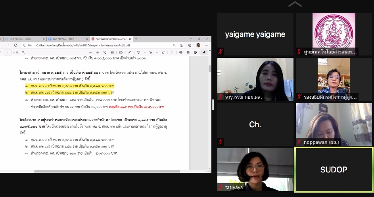Click the PDF horizontal scrollbar thumb
Image resolution: width=374 pixels, height=197 pixels.
[107, 171]
